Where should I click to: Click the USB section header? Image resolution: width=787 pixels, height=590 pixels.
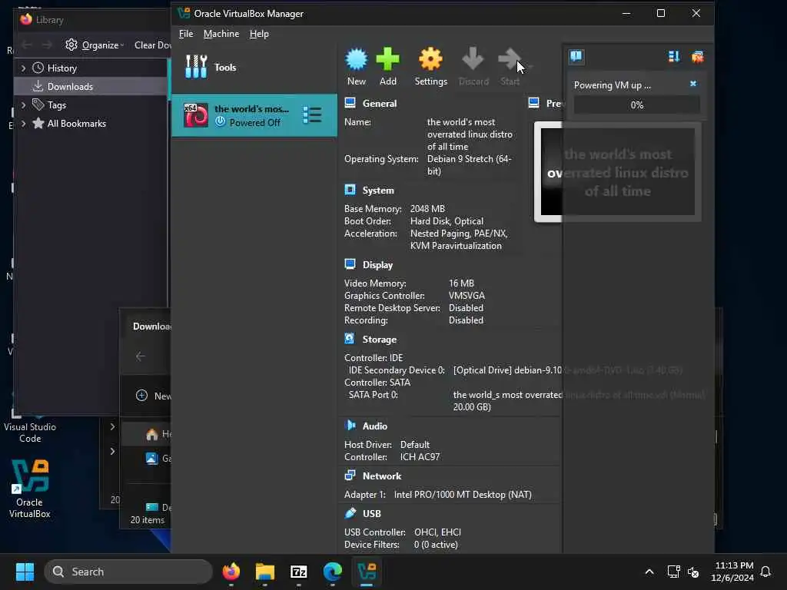click(371, 514)
